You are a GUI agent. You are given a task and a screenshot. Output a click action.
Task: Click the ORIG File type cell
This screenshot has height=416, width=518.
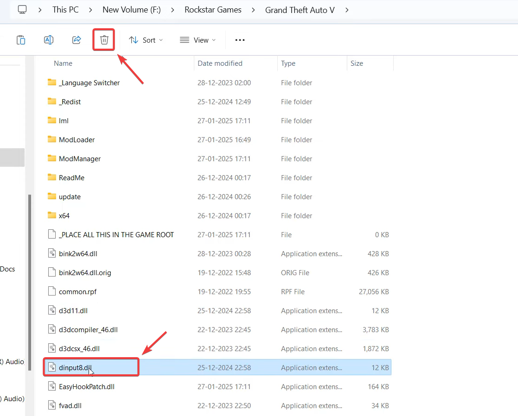295,273
